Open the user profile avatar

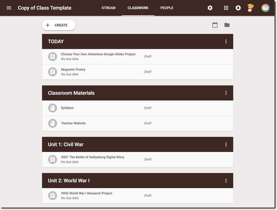(250, 8)
